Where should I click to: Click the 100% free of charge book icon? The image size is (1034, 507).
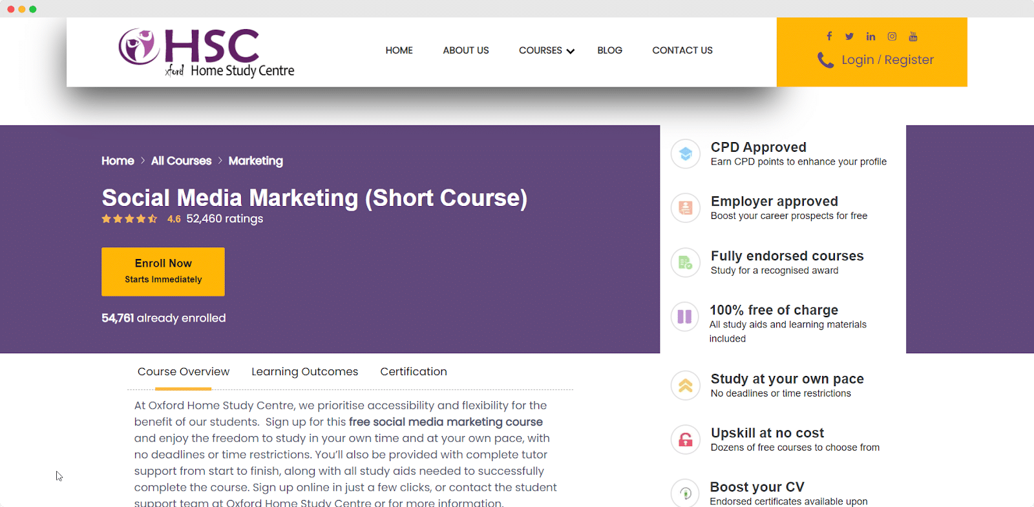click(x=685, y=316)
